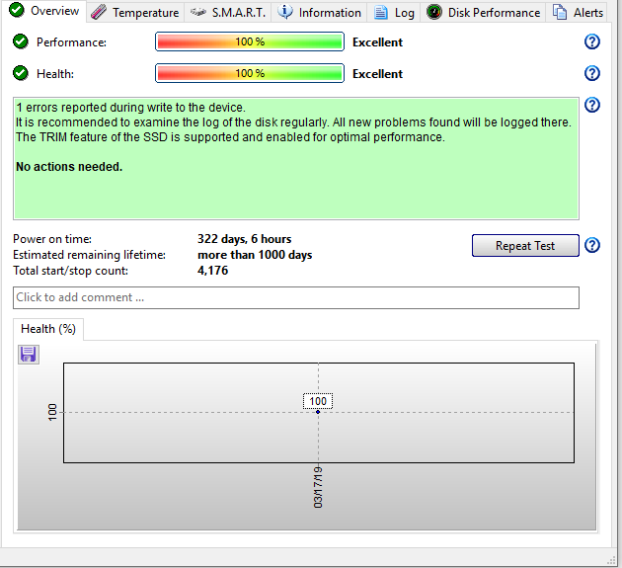Click the 03/17/19 date label on graph
The image size is (622, 568).
(318, 487)
